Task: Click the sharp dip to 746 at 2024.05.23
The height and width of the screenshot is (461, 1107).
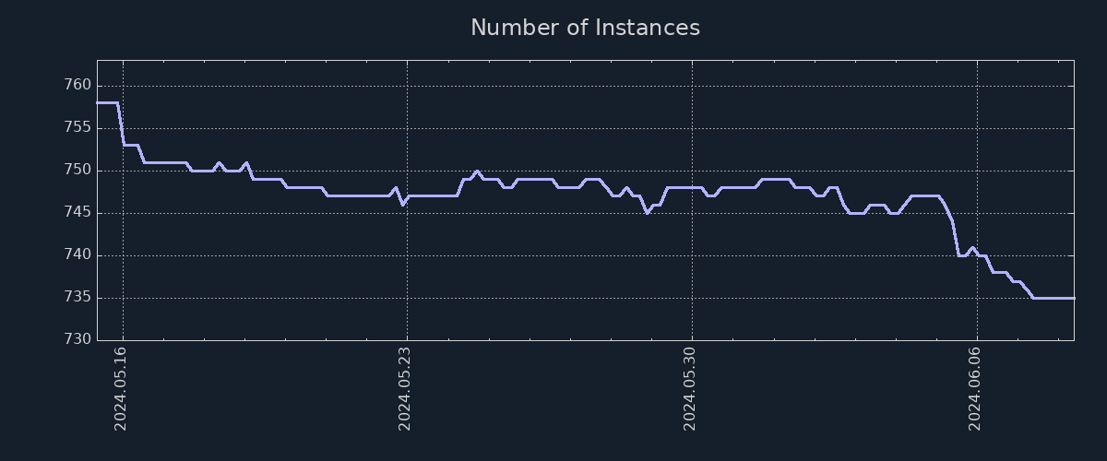Action: click(x=402, y=204)
